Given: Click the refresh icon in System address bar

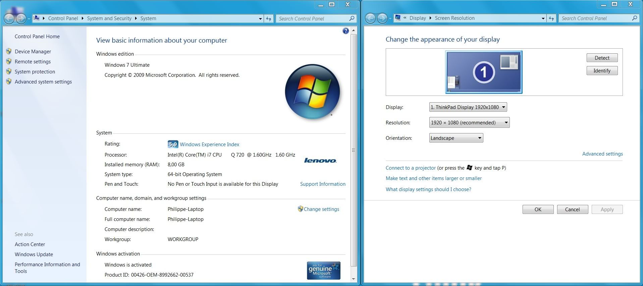Looking at the screenshot, I should coord(269,18).
